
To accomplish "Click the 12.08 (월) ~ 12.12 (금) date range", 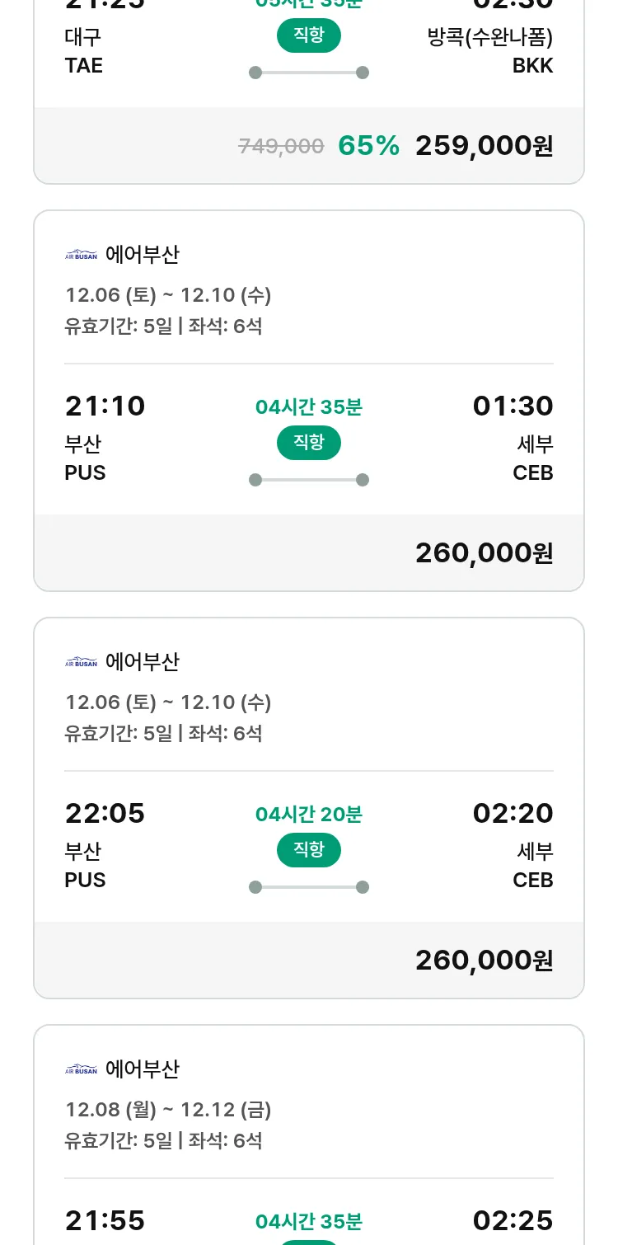I will click(x=168, y=1110).
